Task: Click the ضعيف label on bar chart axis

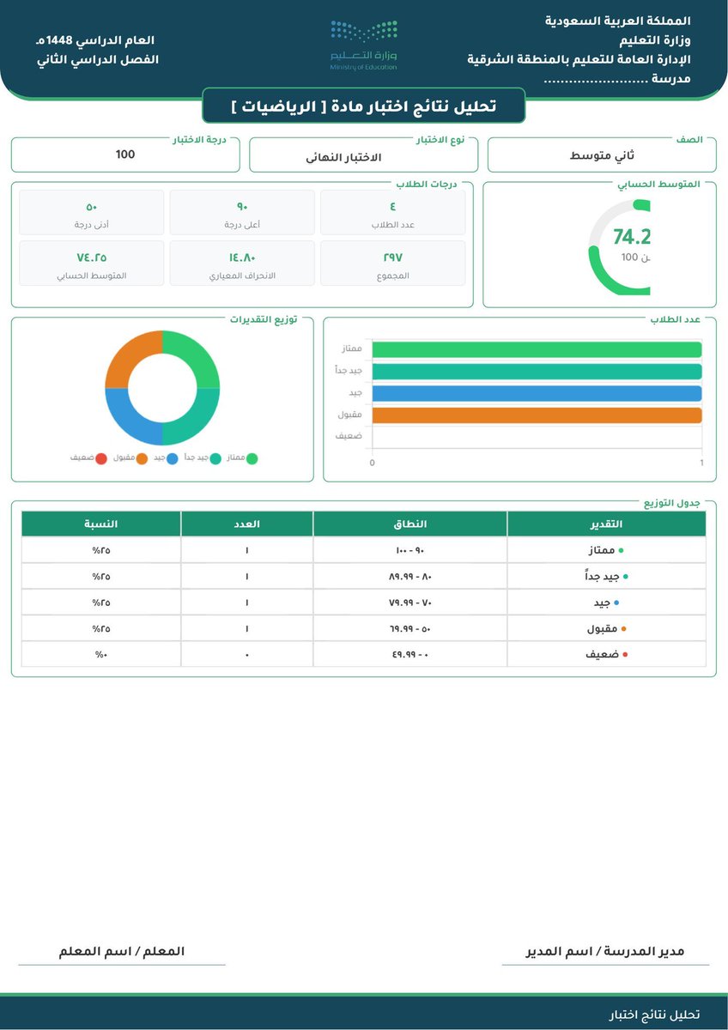Action: tap(349, 437)
